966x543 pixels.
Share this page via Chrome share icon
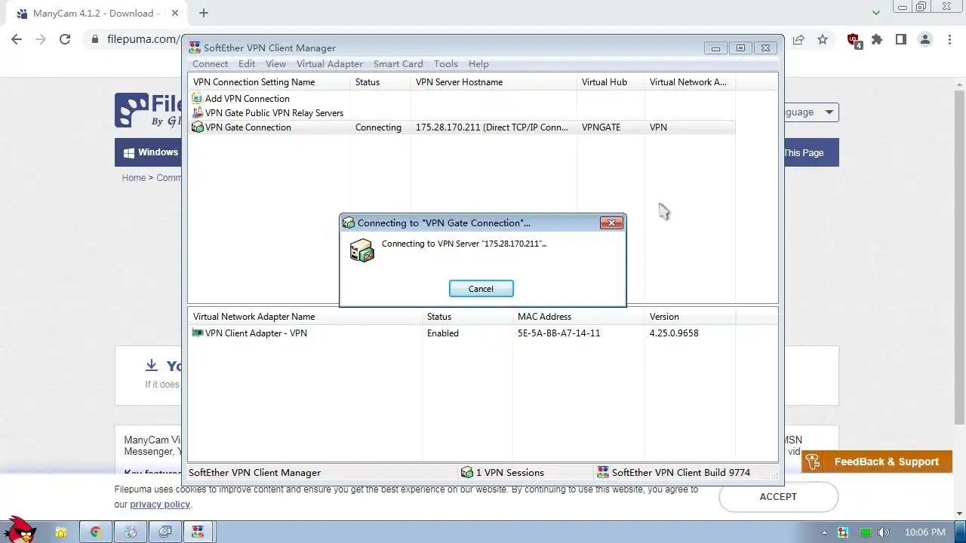798,39
